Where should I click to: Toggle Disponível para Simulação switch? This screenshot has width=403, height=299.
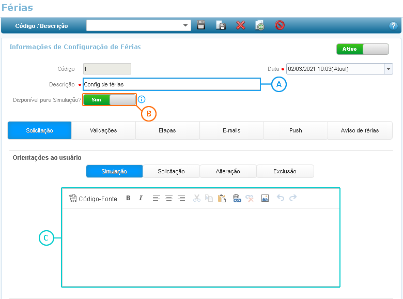[109, 99]
